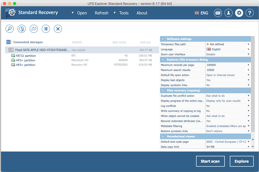The height and width of the screenshot is (172, 259).
Task: Click the UK flag next to ENG
Action: pos(197,13)
